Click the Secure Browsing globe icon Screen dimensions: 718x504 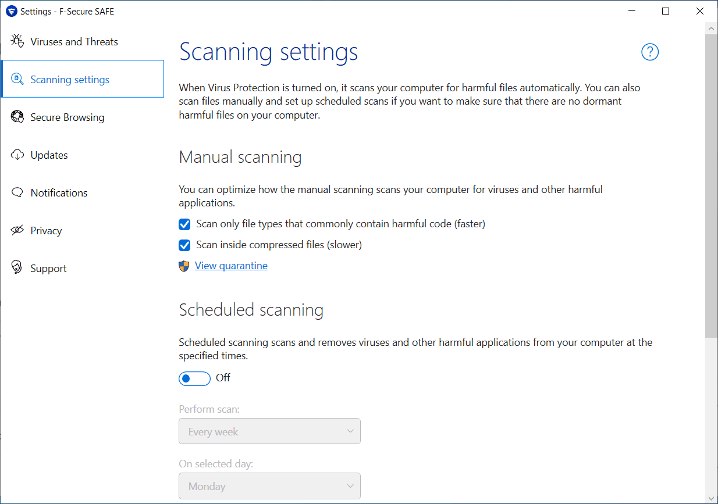click(17, 117)
